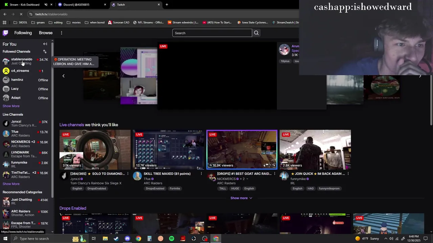Open Discord from the taskbar
Viewport: 433px width, 243px height.
127,239
